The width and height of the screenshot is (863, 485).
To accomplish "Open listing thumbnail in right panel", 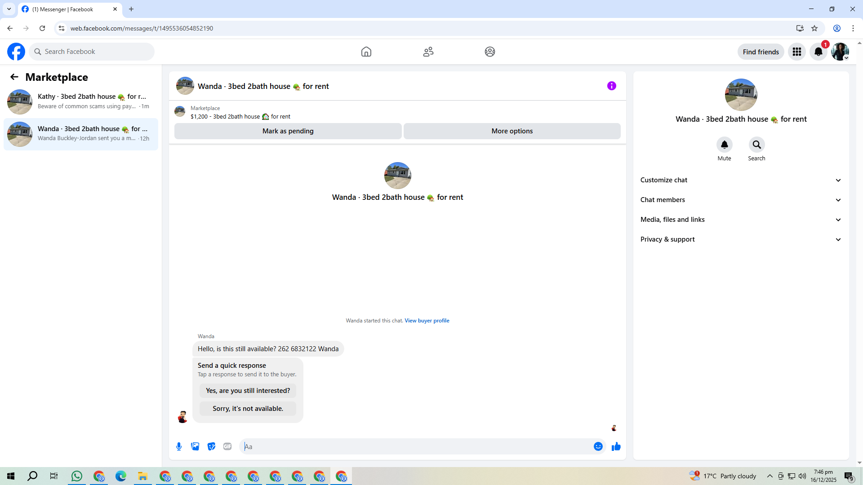I will tap(741, 95).
